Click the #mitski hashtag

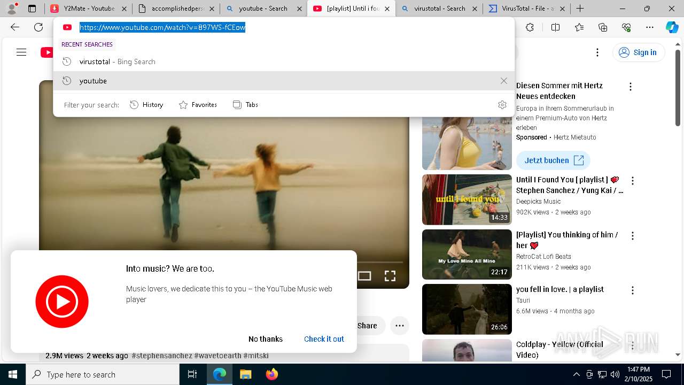click(x=256, y=356)
